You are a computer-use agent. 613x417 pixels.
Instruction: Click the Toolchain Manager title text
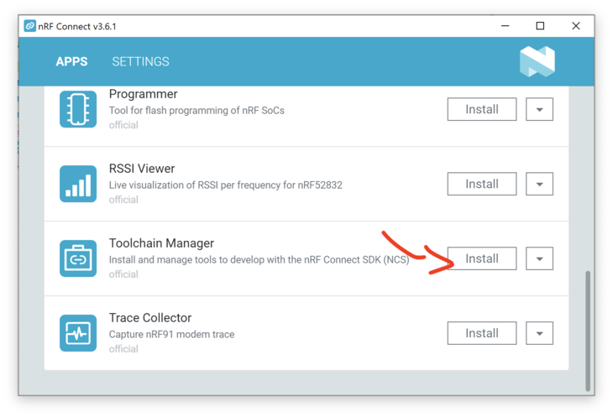click(161, 243)
